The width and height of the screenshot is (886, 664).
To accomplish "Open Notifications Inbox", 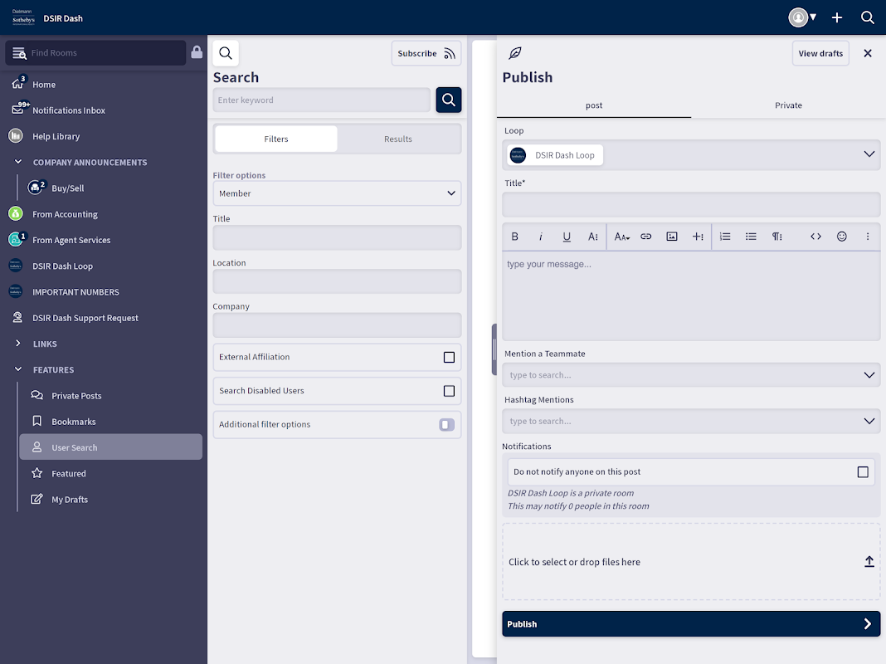I will (x=69, y=110).
